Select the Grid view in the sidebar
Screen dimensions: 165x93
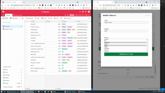(x=13, y=26)
